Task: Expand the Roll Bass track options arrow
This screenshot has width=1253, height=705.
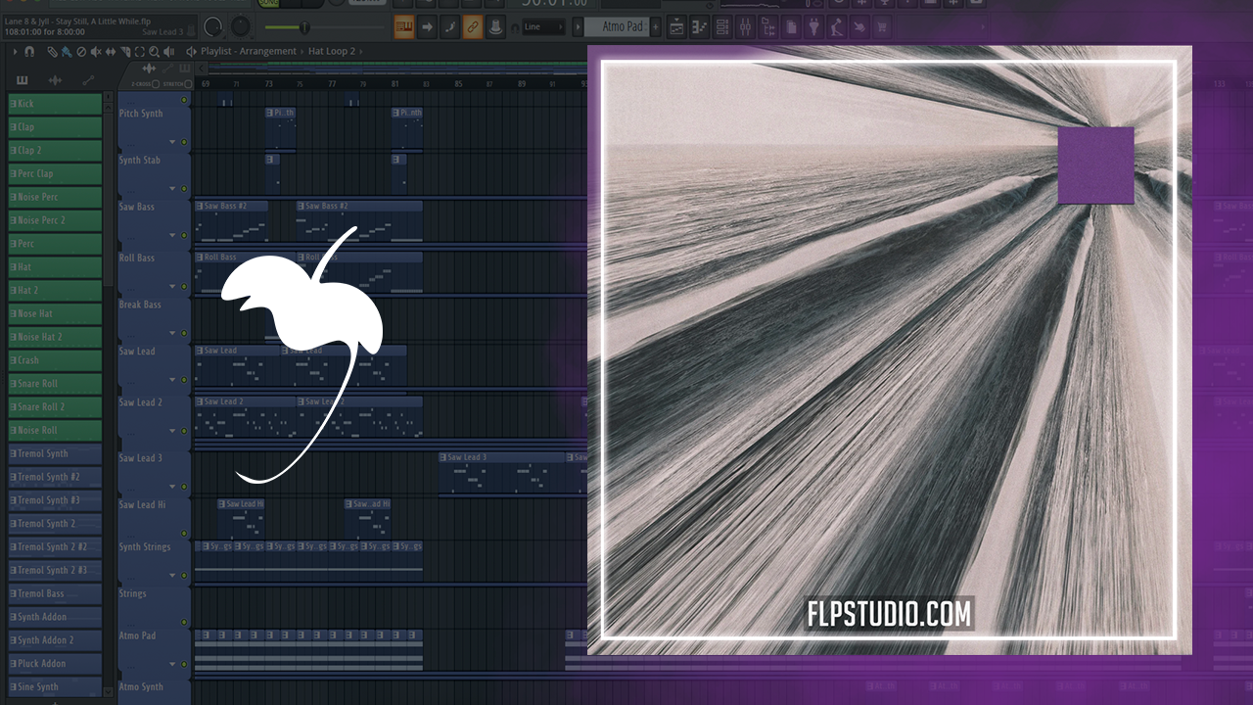Action: point(173,287)
